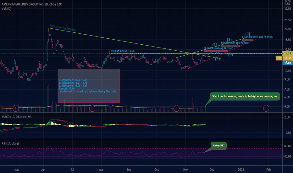Click the earnings 'E' marker before Nov
Image resolution: width=293 pixels, height=173 pixels.
click(x=177, y=108)
